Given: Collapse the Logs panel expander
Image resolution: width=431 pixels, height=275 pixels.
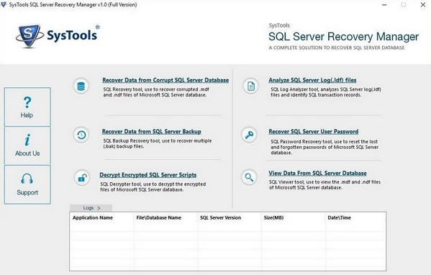Looking at the screenshot, I should 91,208.
